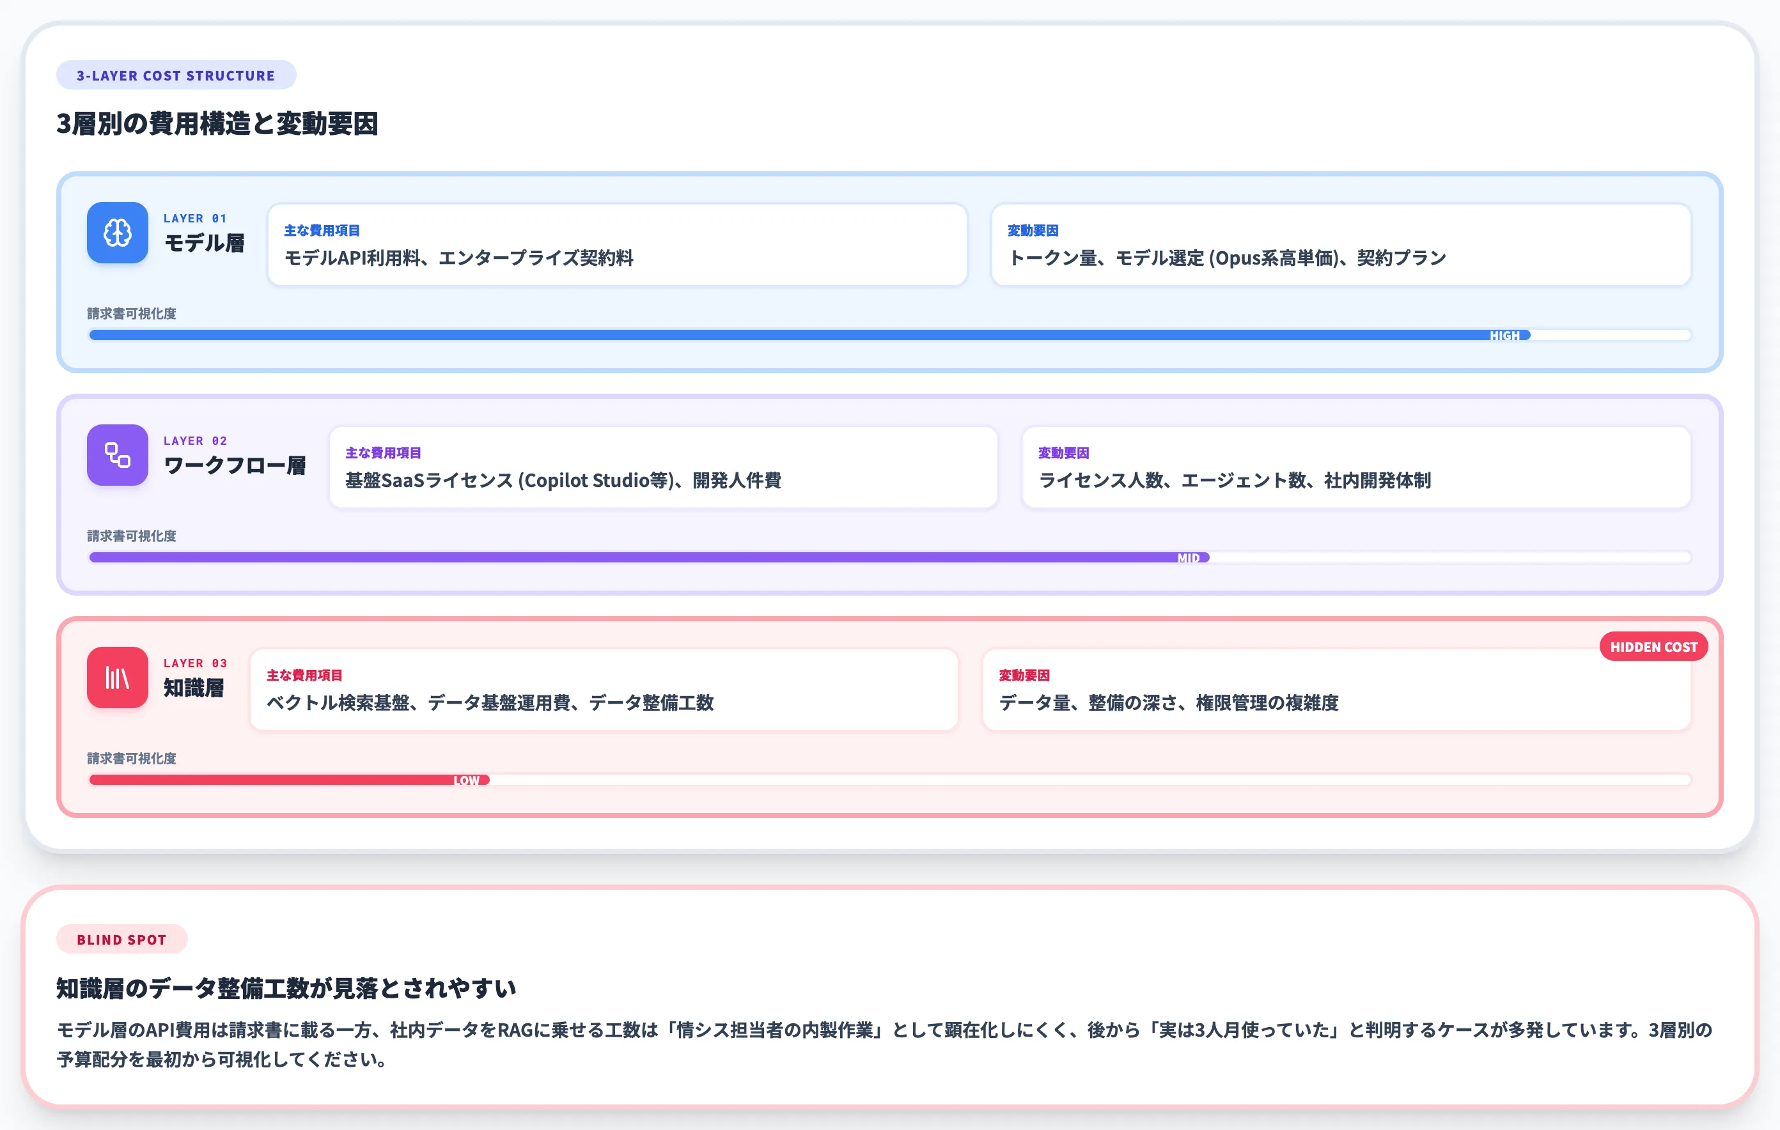Select the 知識層 title

coord(194,688)
